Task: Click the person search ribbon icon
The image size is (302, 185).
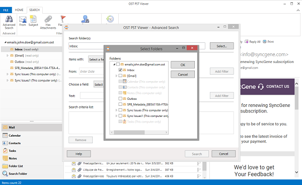Action: 85,19
